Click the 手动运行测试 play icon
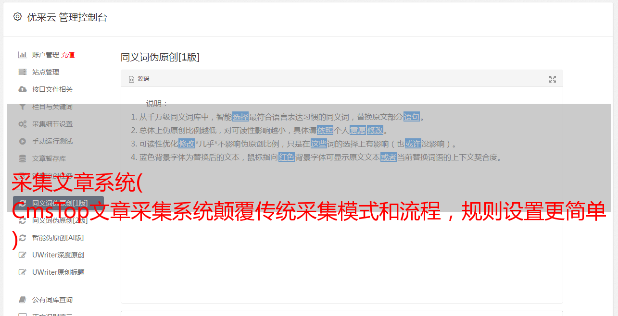Viewport: 618px width, 316px height. (x=22, y=141)
